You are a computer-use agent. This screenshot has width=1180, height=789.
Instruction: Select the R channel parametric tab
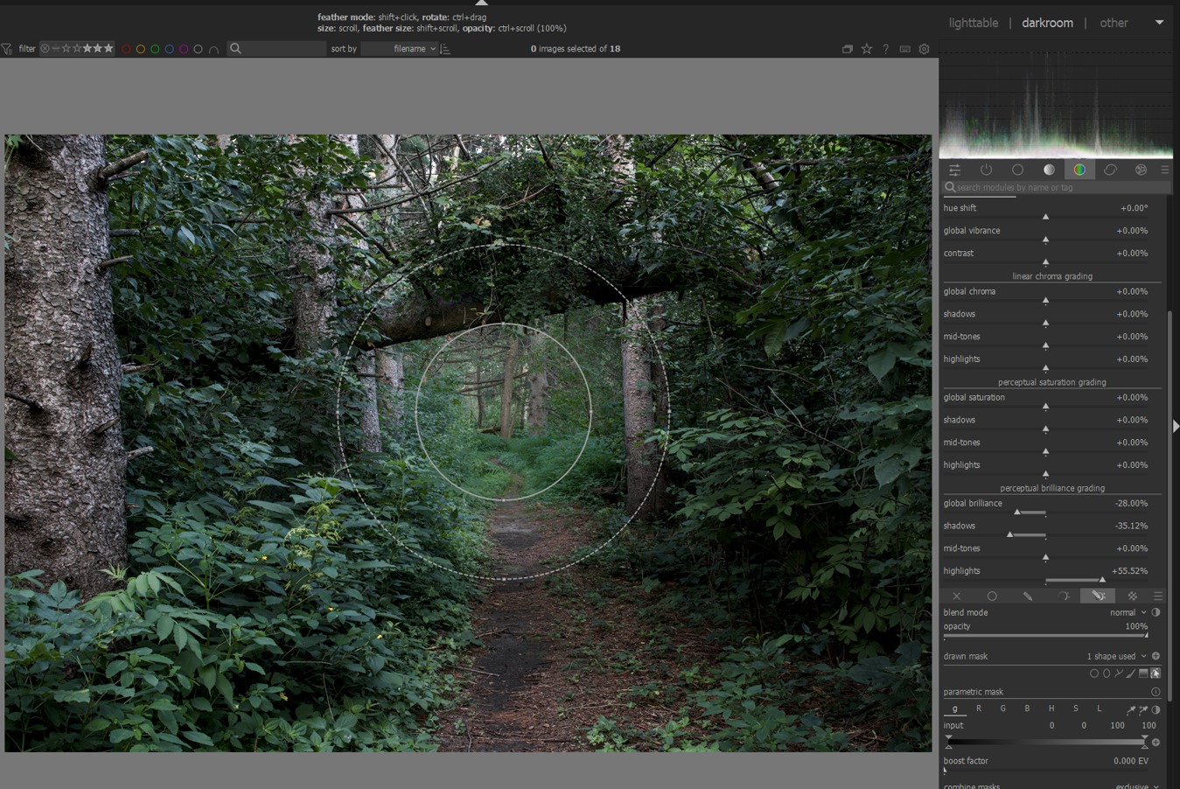click(978, 709)
